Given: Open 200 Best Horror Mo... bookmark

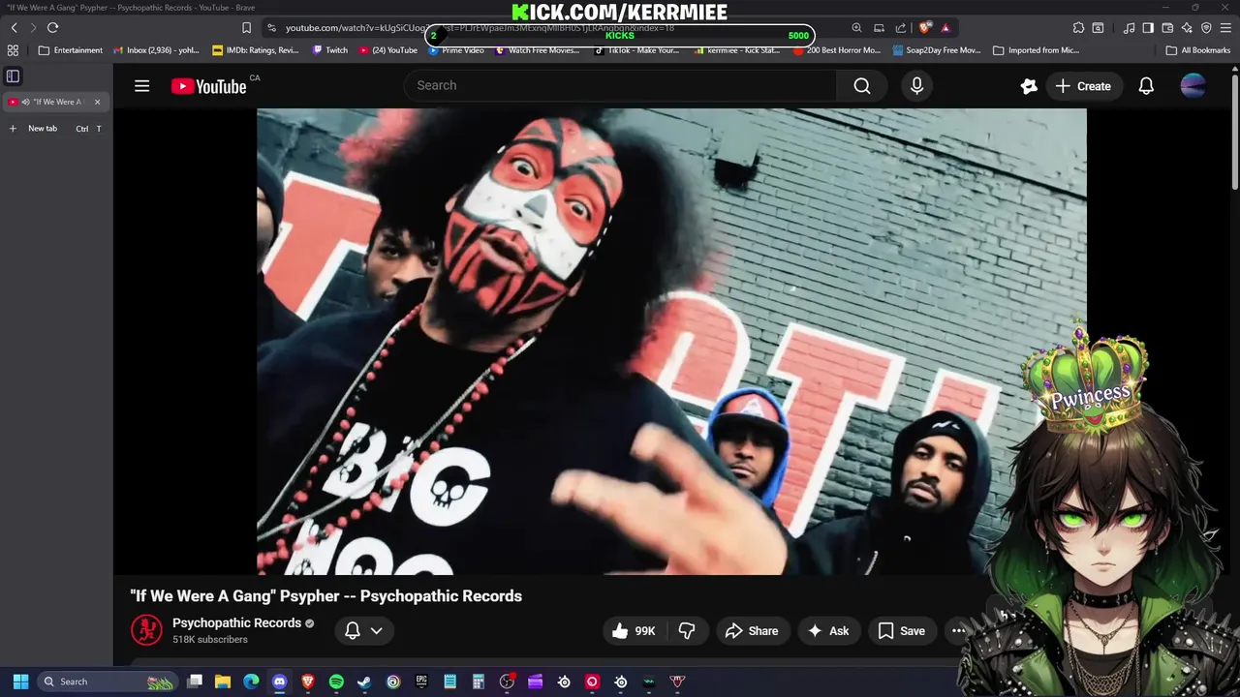Looking at the screenshot, I should (x=837, y=50).
